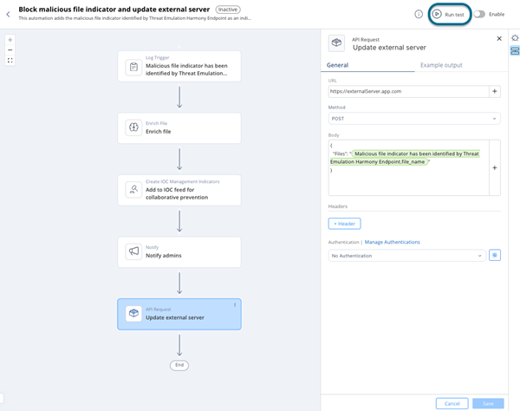
Task: Open the Manage Authentications link
Action: pyautogui.click(x=392, y=242)
